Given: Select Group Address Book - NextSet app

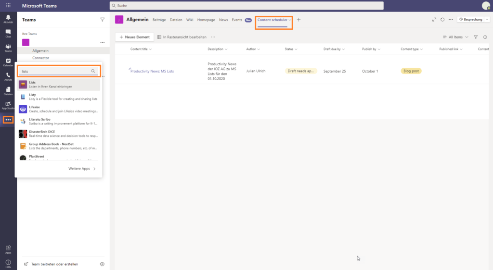Looking at the screenshot, I should pos(59,146).
